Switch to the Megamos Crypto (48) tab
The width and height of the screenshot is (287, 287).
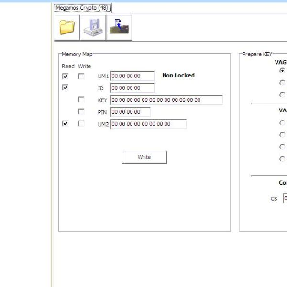pyautogui.click(x=82, y=8)
